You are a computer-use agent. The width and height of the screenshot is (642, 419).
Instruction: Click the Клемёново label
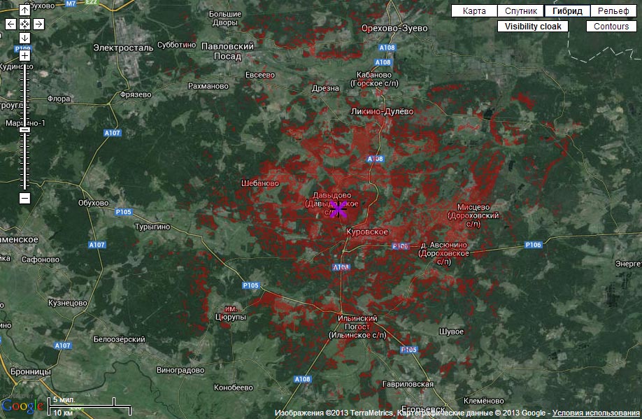[483, 401]
